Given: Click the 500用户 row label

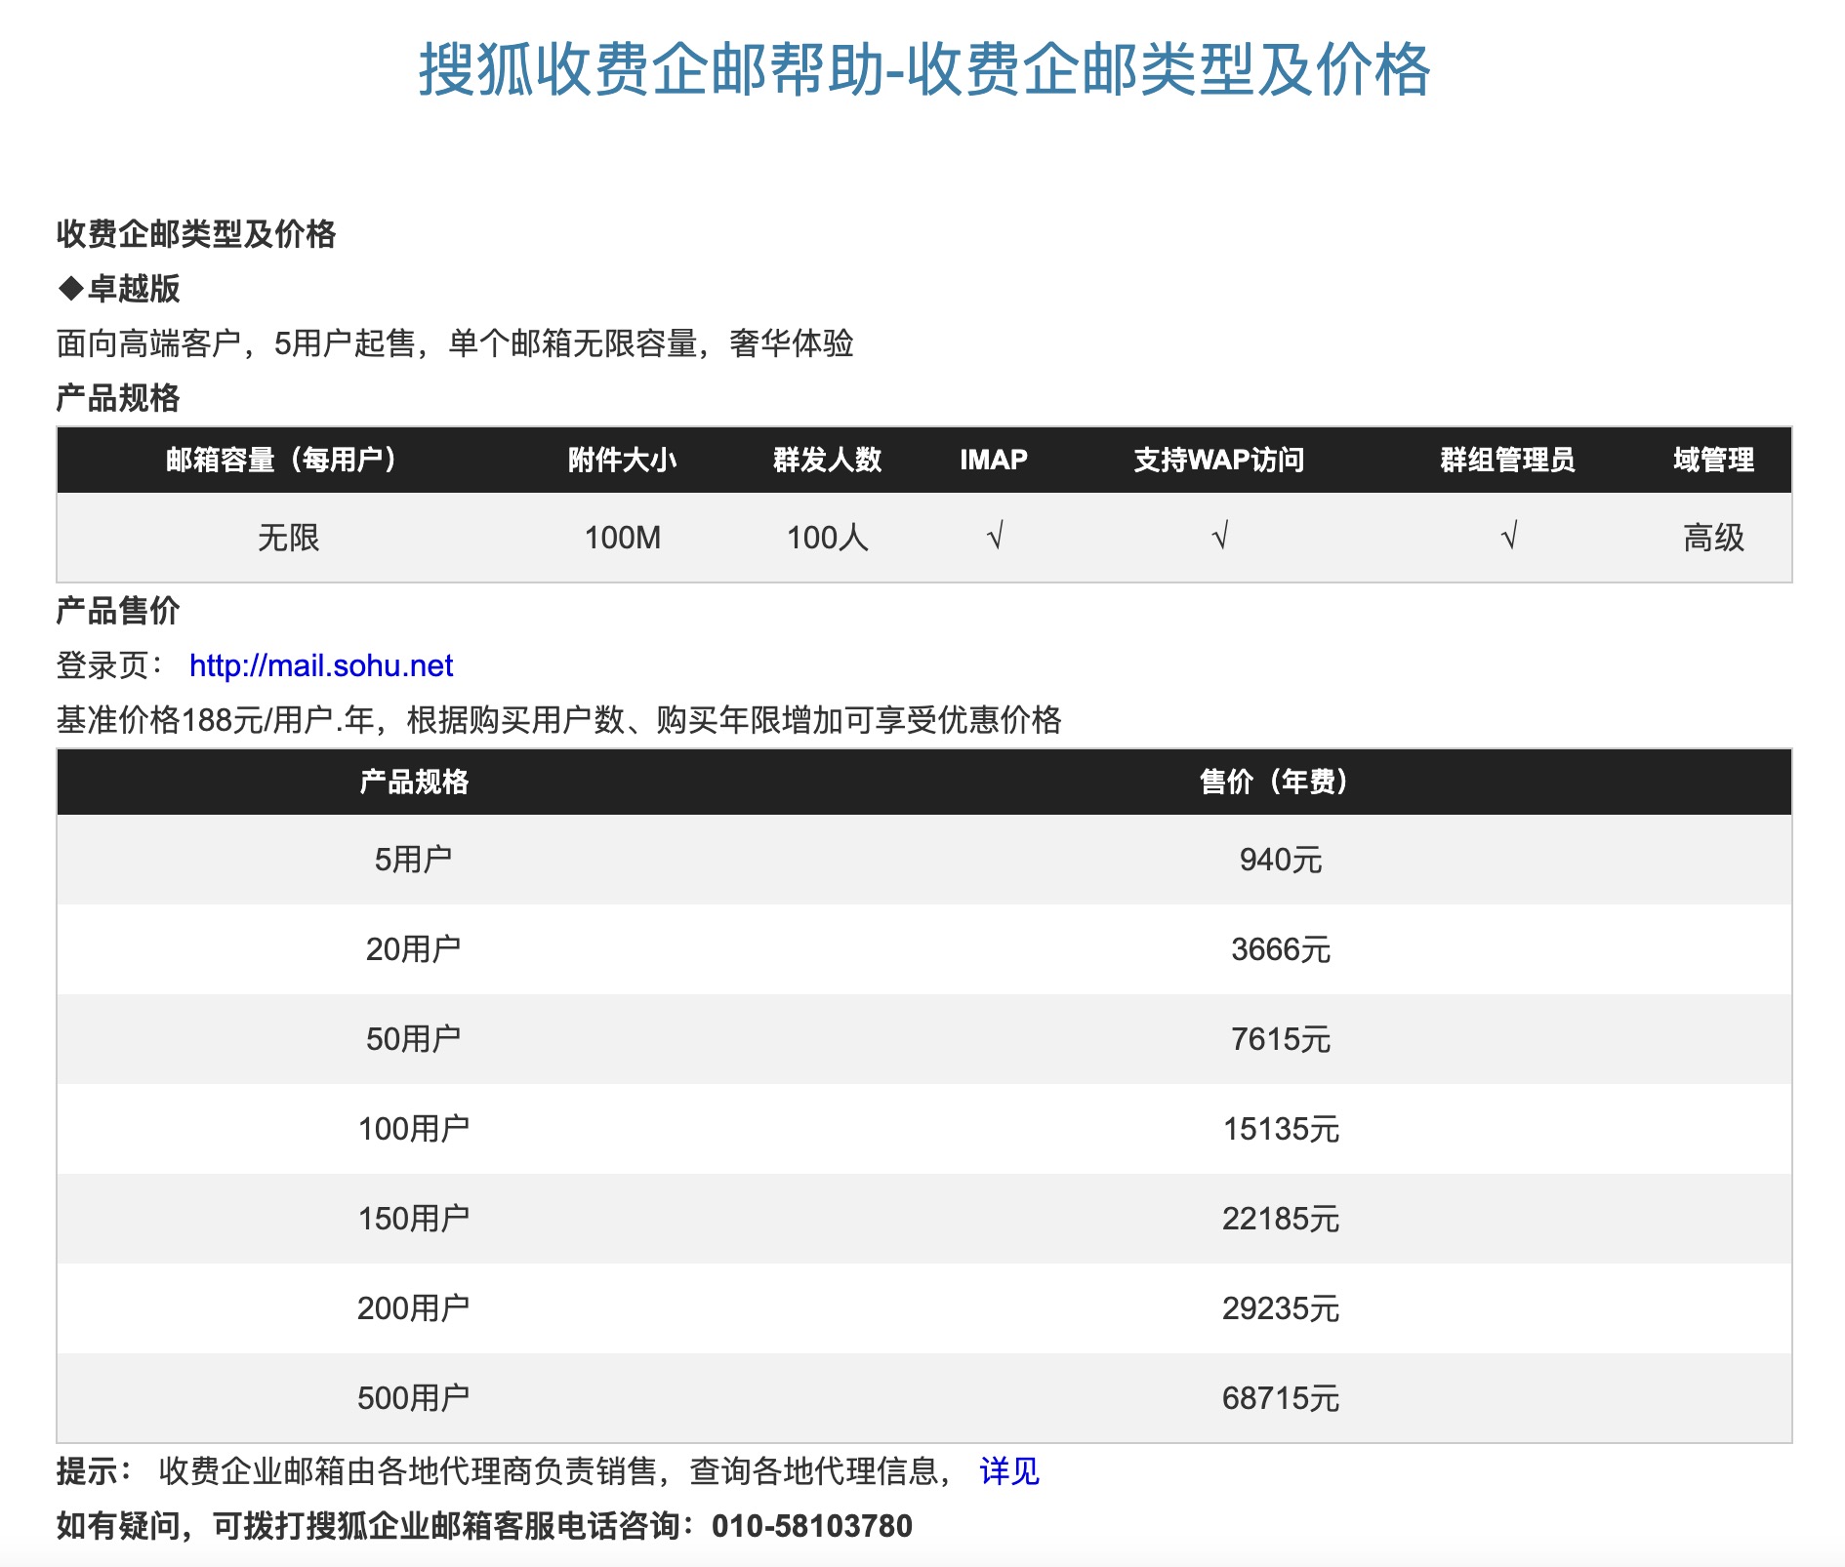Looking at the screenshot, I should (x=413, y=1398).
